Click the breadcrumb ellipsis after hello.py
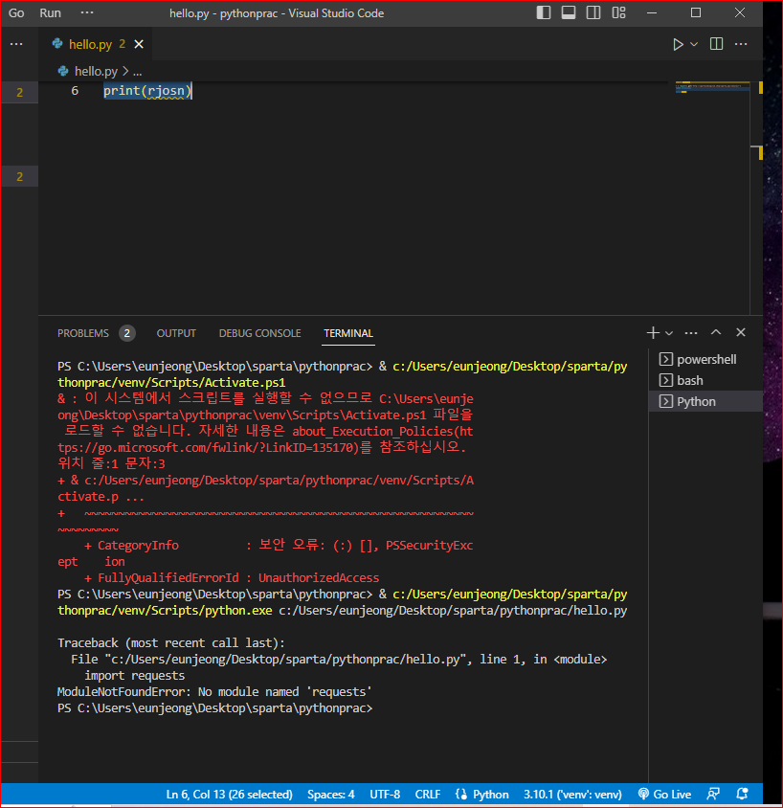 click(x=137, y=72)
